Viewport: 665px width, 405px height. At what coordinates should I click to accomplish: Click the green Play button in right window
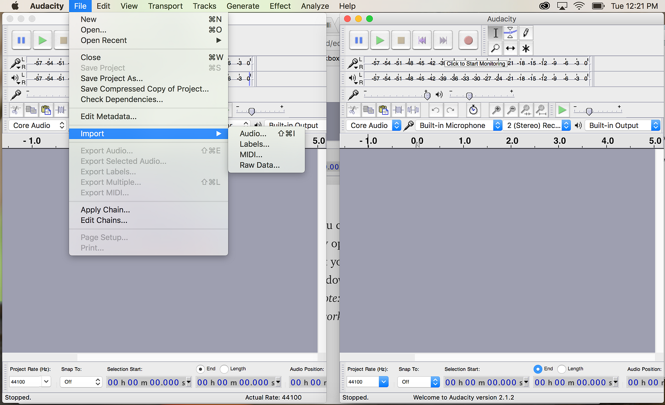coord(380,40)
